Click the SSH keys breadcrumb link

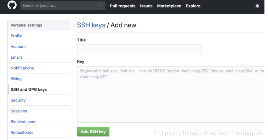[x=91, y=25]
